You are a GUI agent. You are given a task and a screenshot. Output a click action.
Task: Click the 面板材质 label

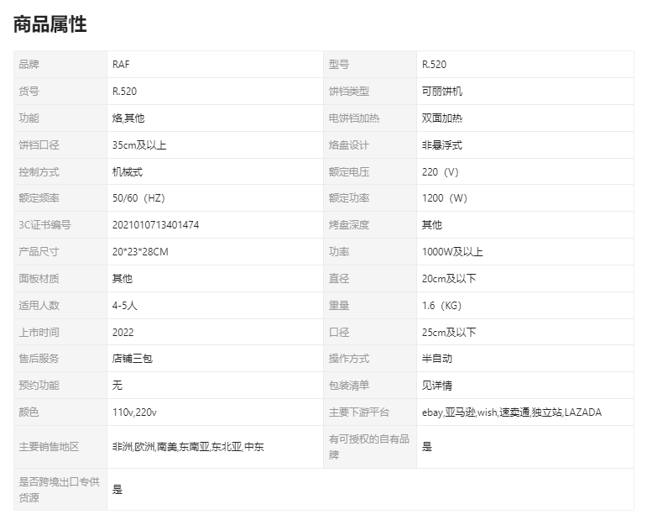coord(39,278)
